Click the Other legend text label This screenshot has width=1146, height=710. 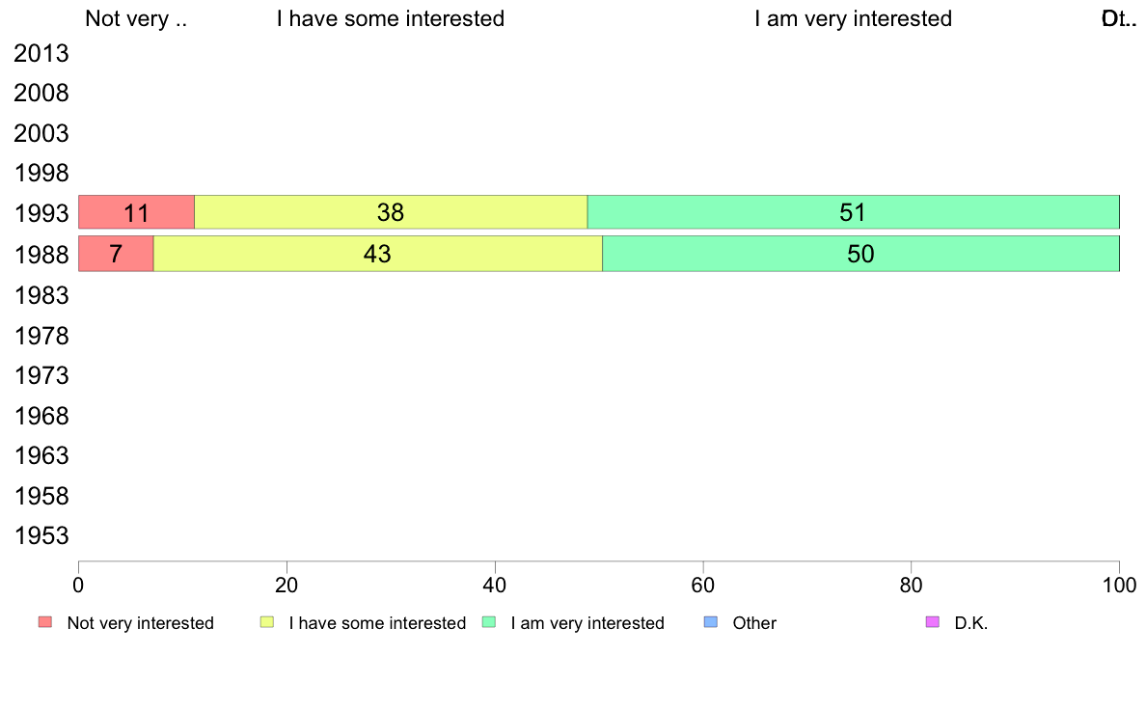click(x=754, y=623)
